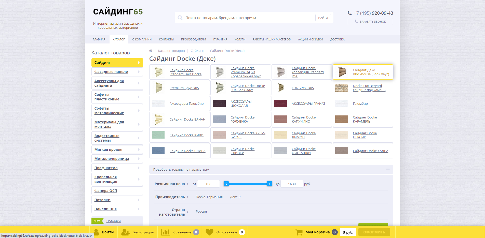
Task: Select the ГРАНАТ accessories color swatch
Action: point(280,103)
